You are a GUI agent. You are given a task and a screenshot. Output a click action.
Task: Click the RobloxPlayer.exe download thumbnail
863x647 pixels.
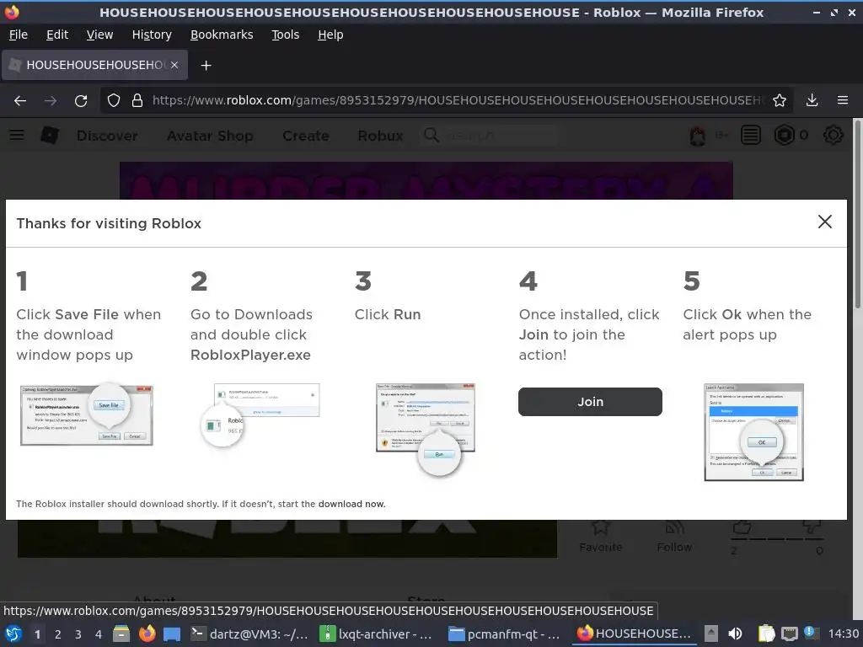coord(260,414)
